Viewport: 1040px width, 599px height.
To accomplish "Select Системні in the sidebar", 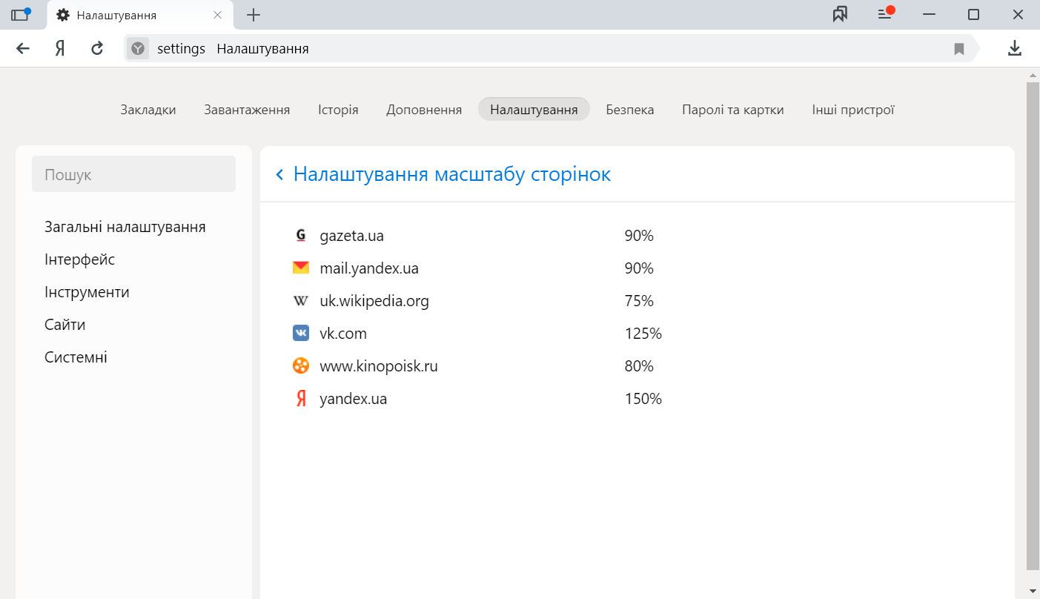I will click(76, 357).
